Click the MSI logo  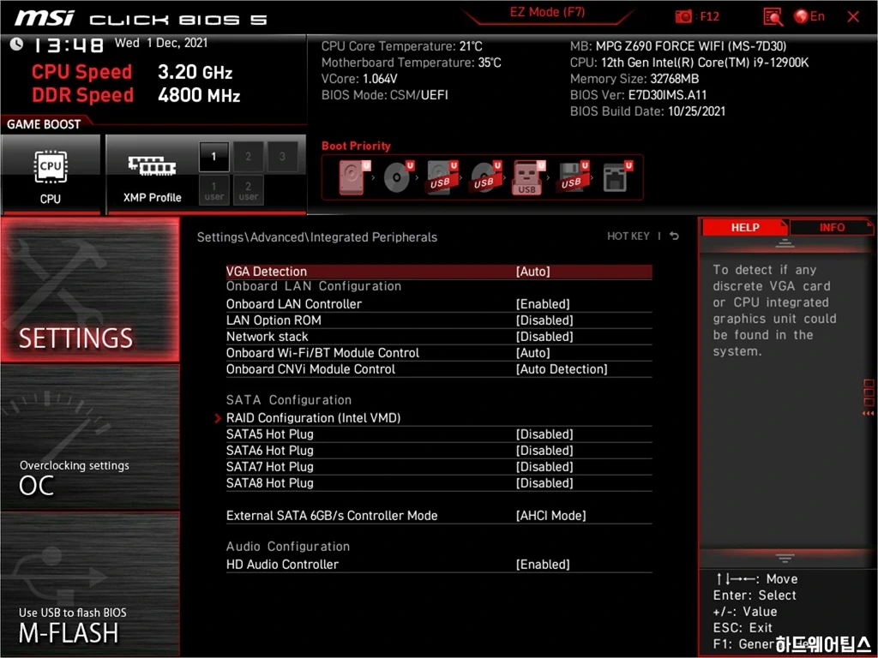pyautogui.click(x=45, y=18)
